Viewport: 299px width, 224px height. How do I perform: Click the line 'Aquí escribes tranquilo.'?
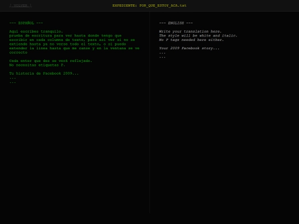click(36, 32)
